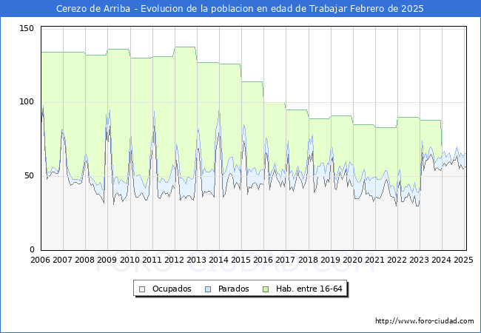Click the Parados legend color swatch

coord(208,289)
